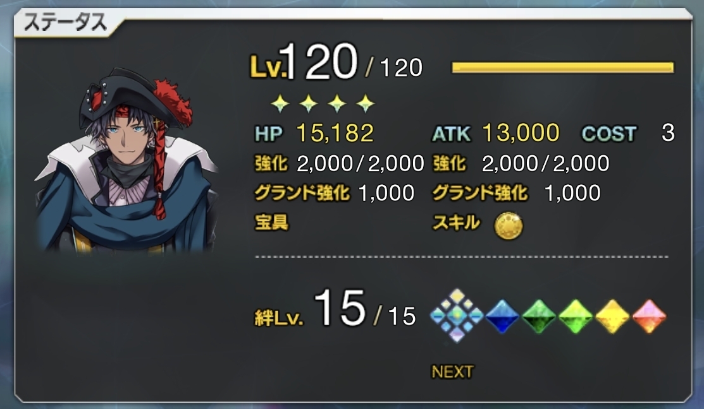Open the ステータス tab header
This screenshot has width=704, height=409.
(65, 22)
